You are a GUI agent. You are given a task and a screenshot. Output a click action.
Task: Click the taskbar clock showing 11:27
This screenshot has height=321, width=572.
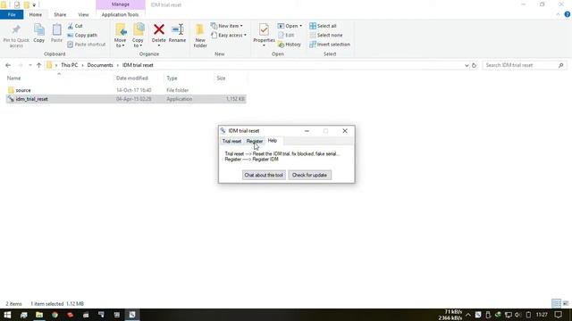(x=542, y=315)
